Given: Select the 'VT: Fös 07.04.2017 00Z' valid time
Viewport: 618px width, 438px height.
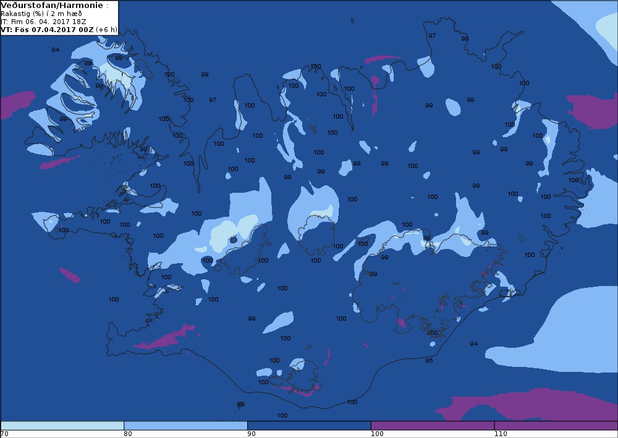Looking at the screenshot, I should [48, 30].
